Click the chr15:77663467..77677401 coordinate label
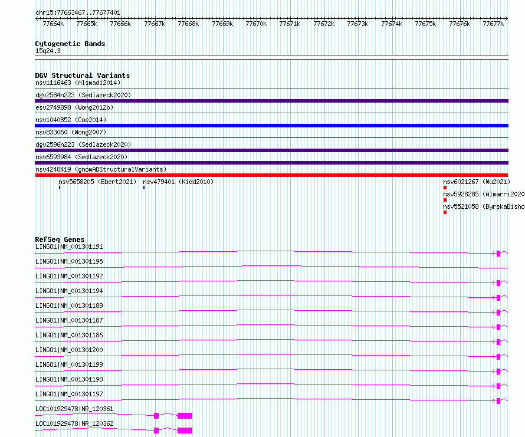 click(78, 12)
